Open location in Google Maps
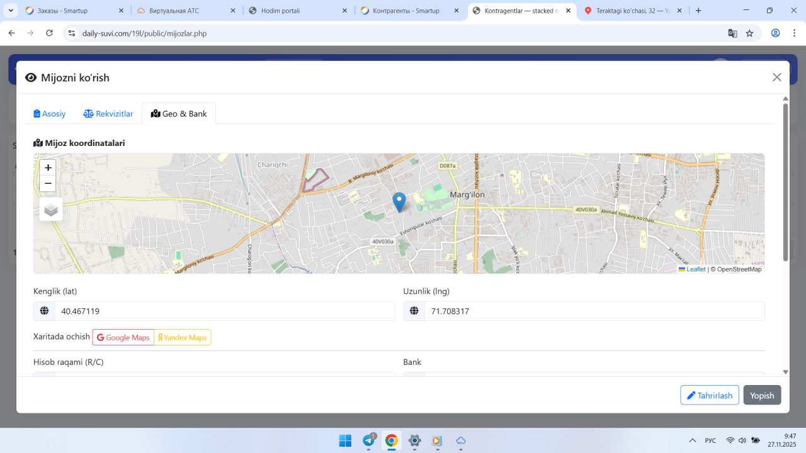 click(123, 337)
